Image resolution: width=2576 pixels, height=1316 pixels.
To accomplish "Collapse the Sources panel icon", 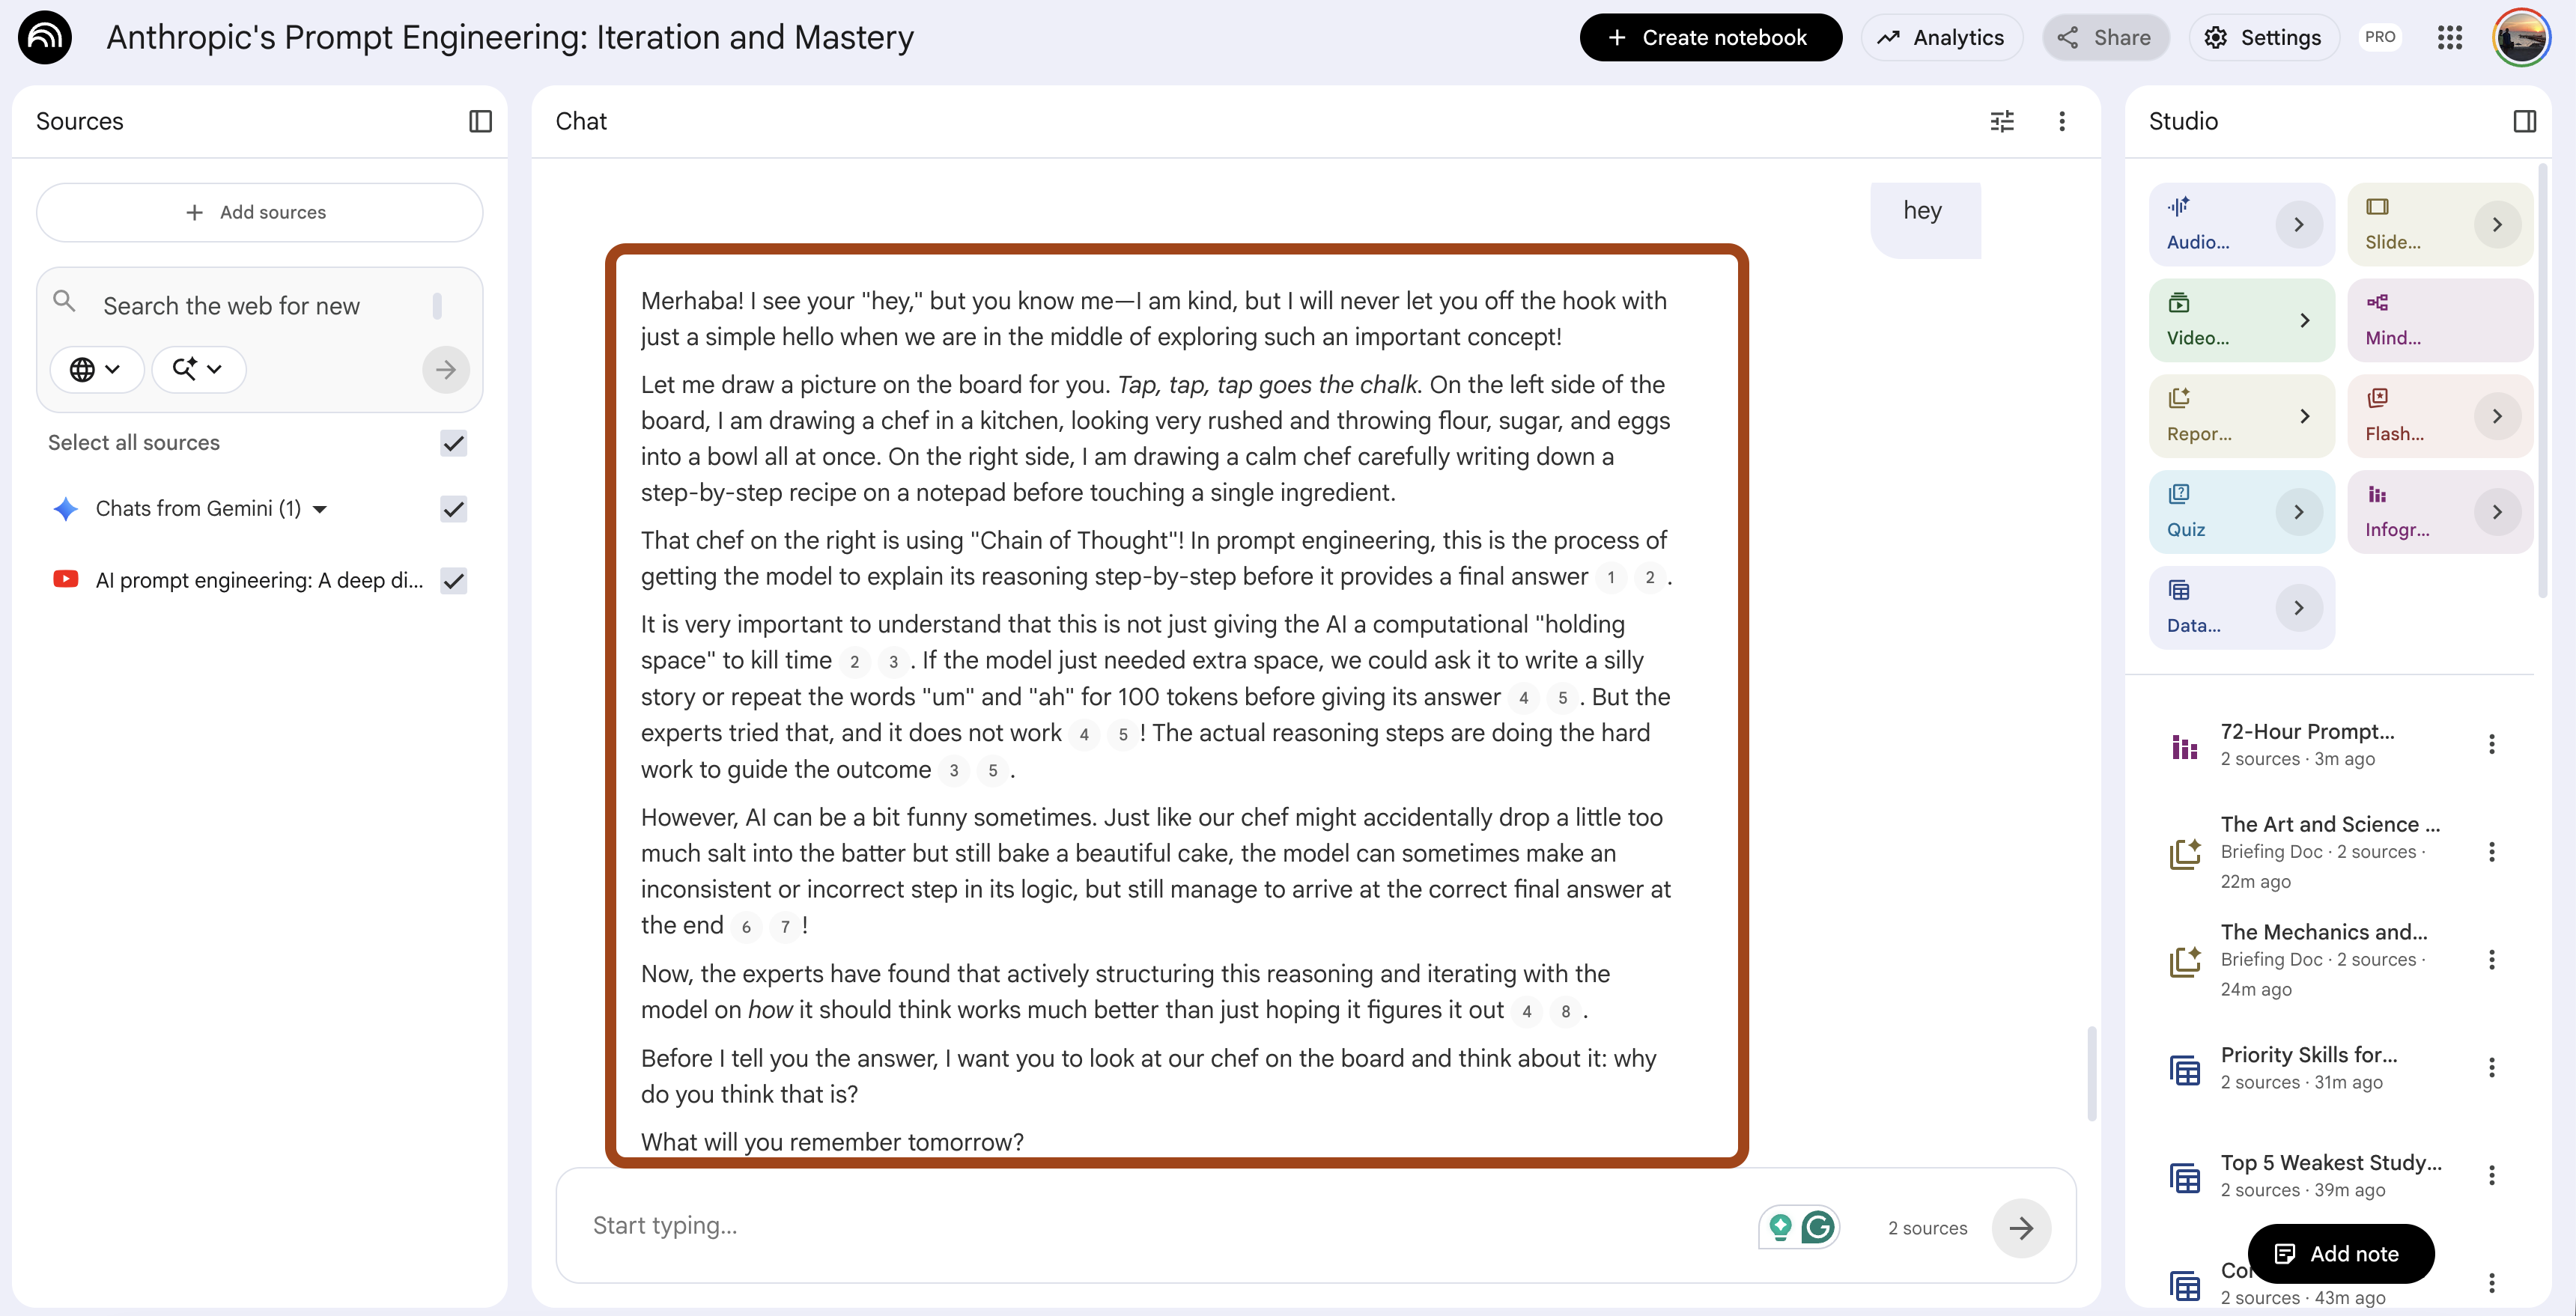I will (x=480, y=121).
